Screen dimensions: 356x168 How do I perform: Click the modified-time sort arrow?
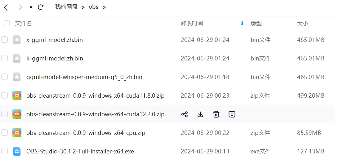242,23
